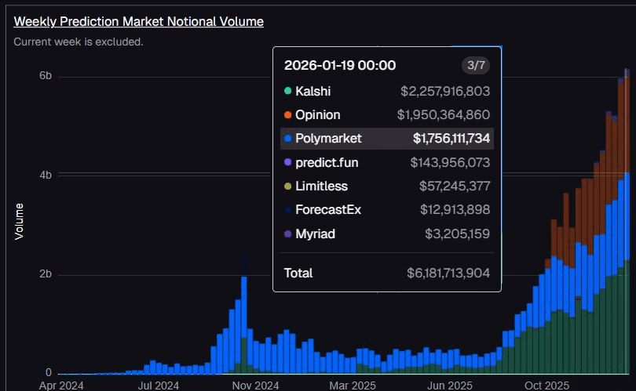
Task: Open the Weekly Prediction Market Notional Volume title
Action: point(138,21)
